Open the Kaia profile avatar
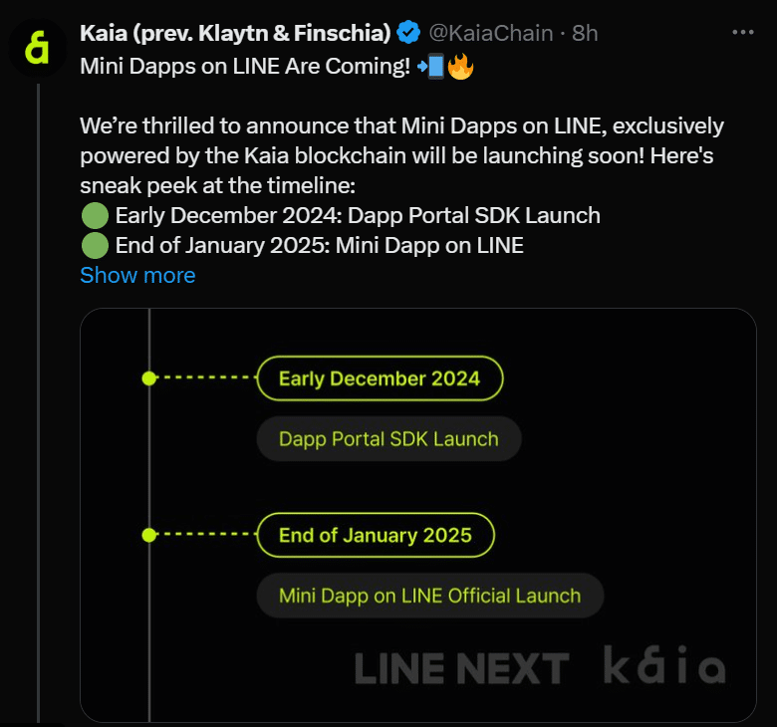Viewport: 777px width, 727px height. 38,49
